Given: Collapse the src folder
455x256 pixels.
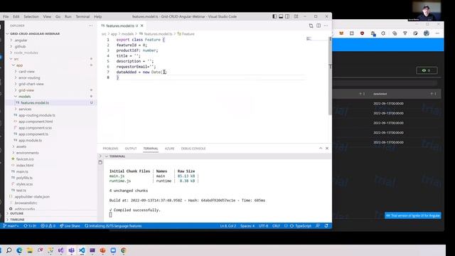Looking at the screenshot, I should [x=16, y=59].
